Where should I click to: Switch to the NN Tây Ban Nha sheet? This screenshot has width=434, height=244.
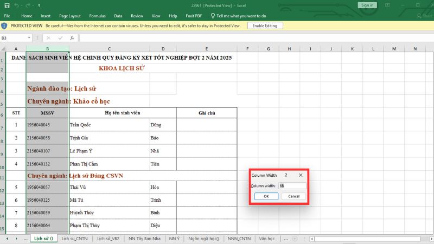(144, 239)
